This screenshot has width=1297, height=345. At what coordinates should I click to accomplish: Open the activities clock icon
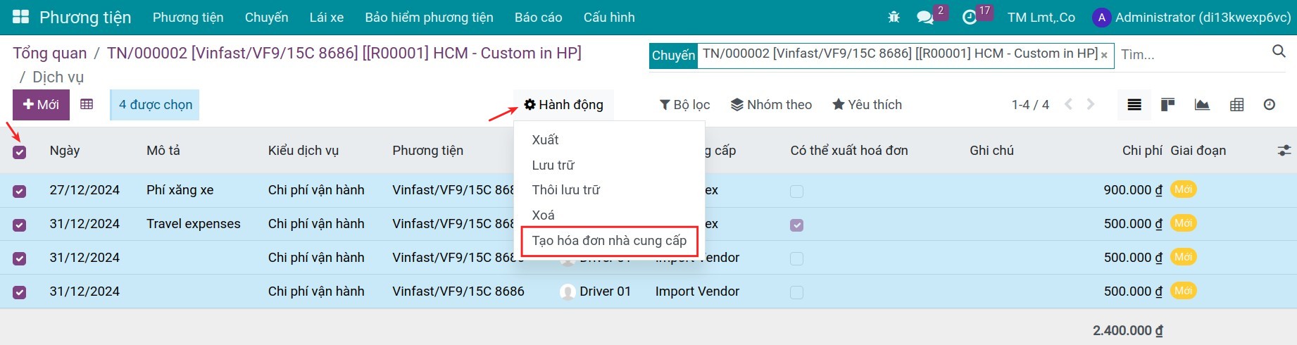[970, 17]
